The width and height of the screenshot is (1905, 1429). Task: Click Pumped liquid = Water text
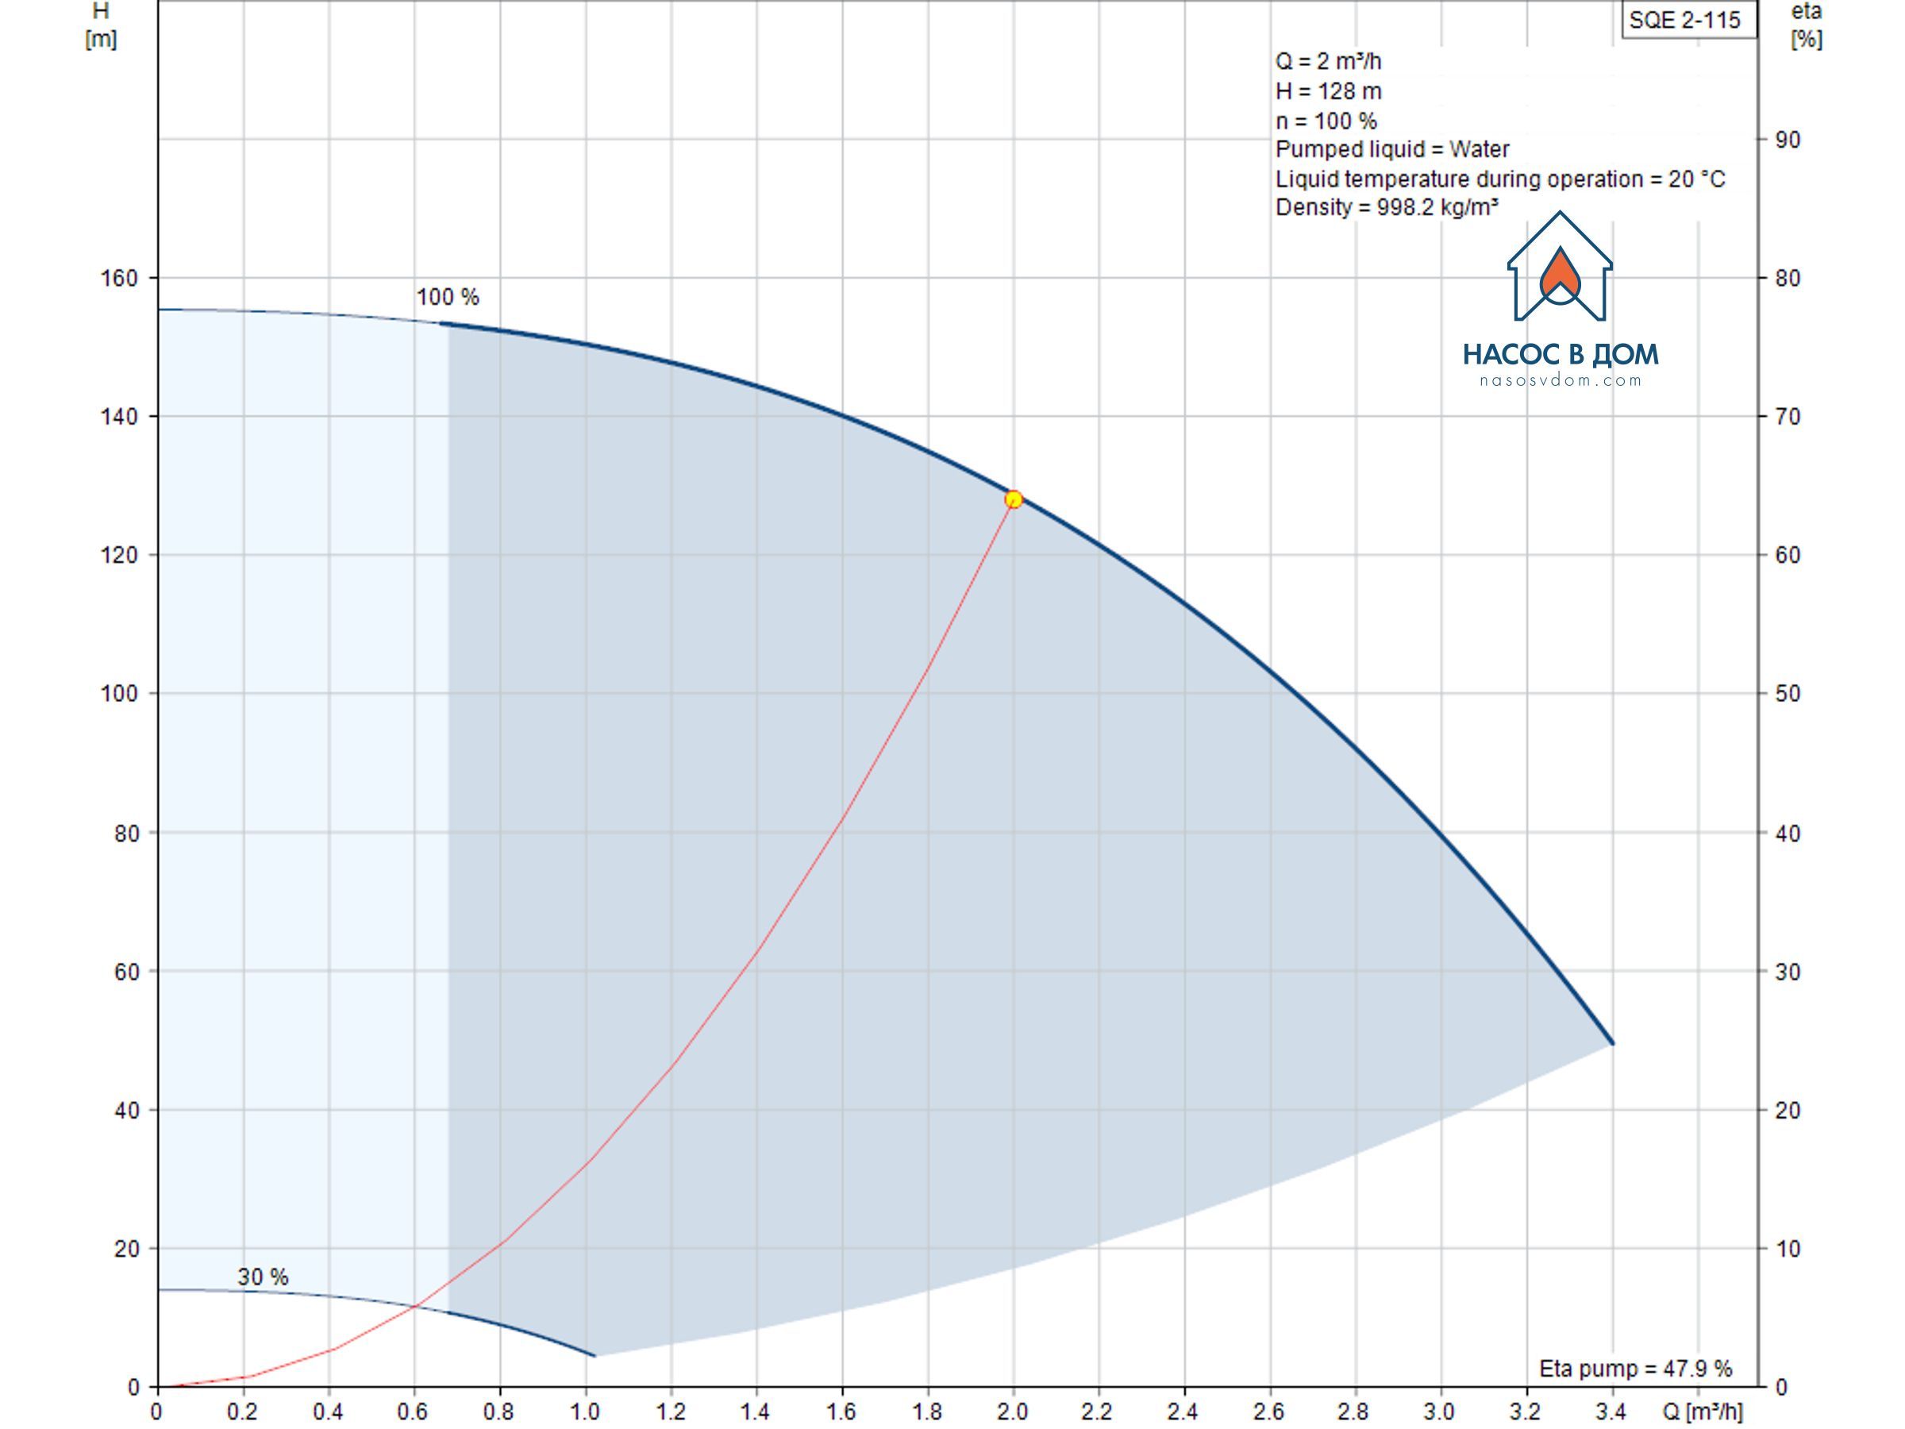tap(1391, 149)
